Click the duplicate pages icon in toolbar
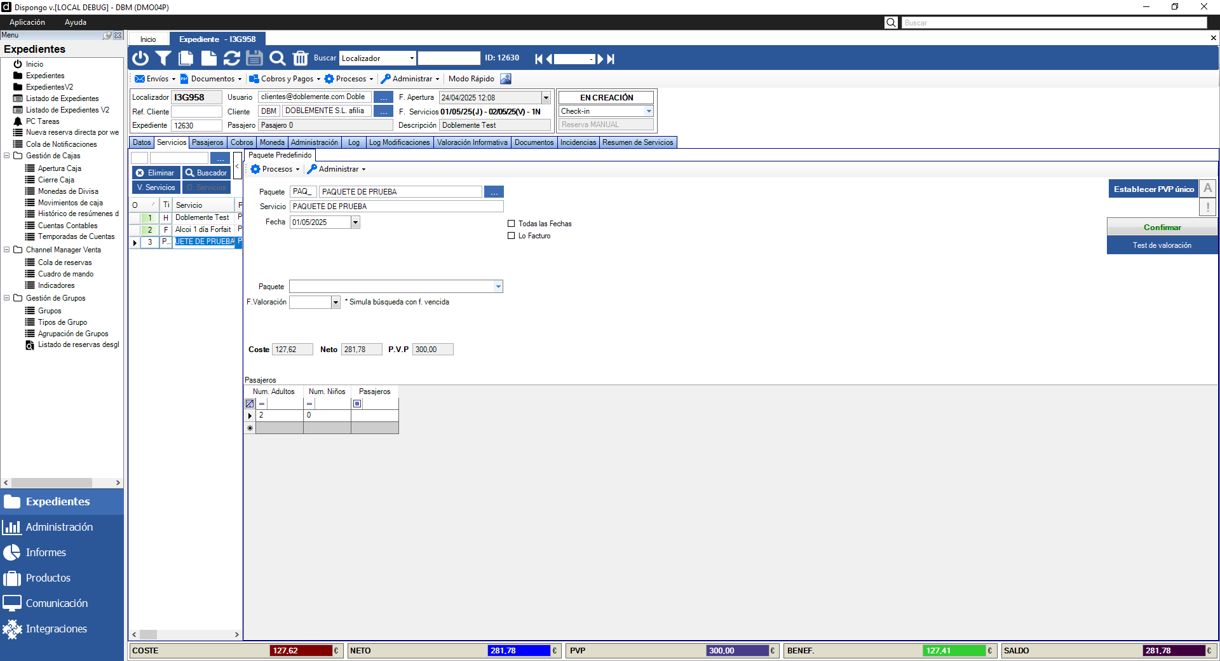 tap(186, 58)
